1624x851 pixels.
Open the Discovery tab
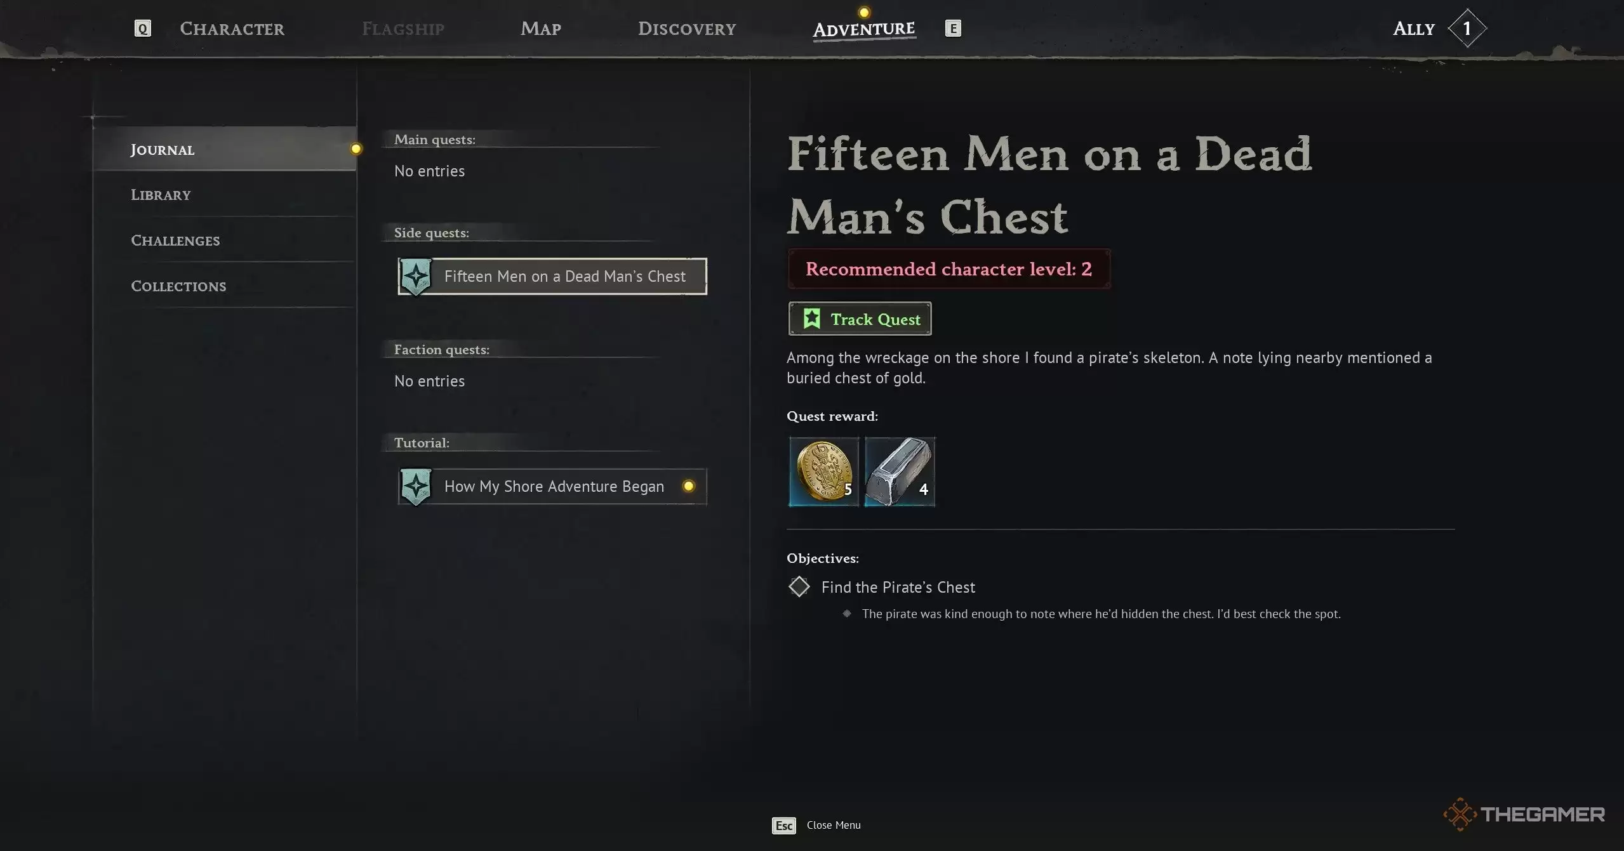tap(687, 29)
